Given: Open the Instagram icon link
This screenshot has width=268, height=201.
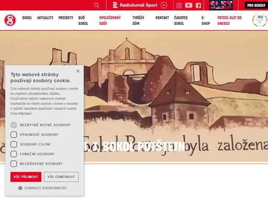Looking at the screenshot, I should click(179, 6).
